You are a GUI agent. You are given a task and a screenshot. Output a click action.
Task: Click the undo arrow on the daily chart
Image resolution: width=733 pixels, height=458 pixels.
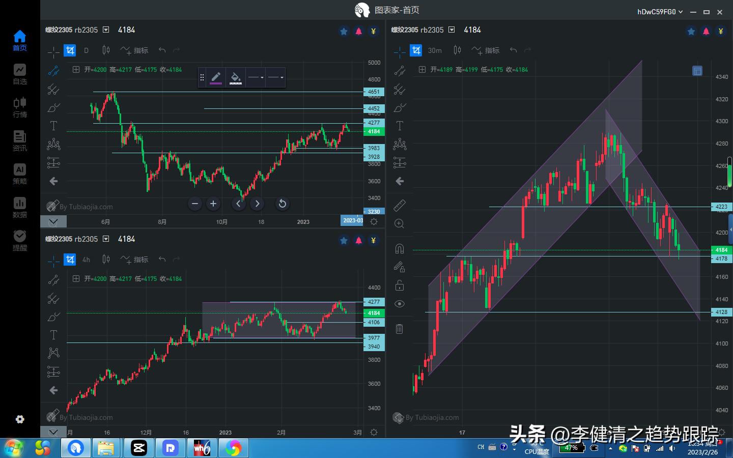[162, 50]
